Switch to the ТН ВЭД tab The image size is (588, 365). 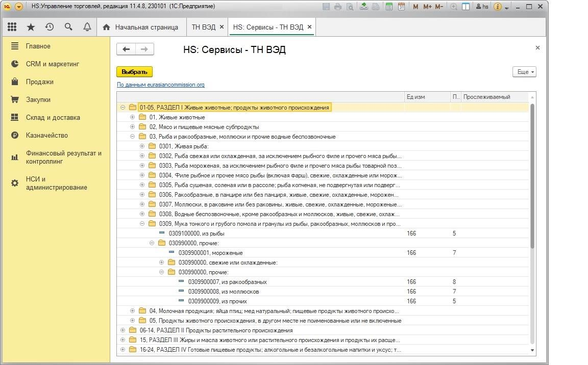(204, 28)
